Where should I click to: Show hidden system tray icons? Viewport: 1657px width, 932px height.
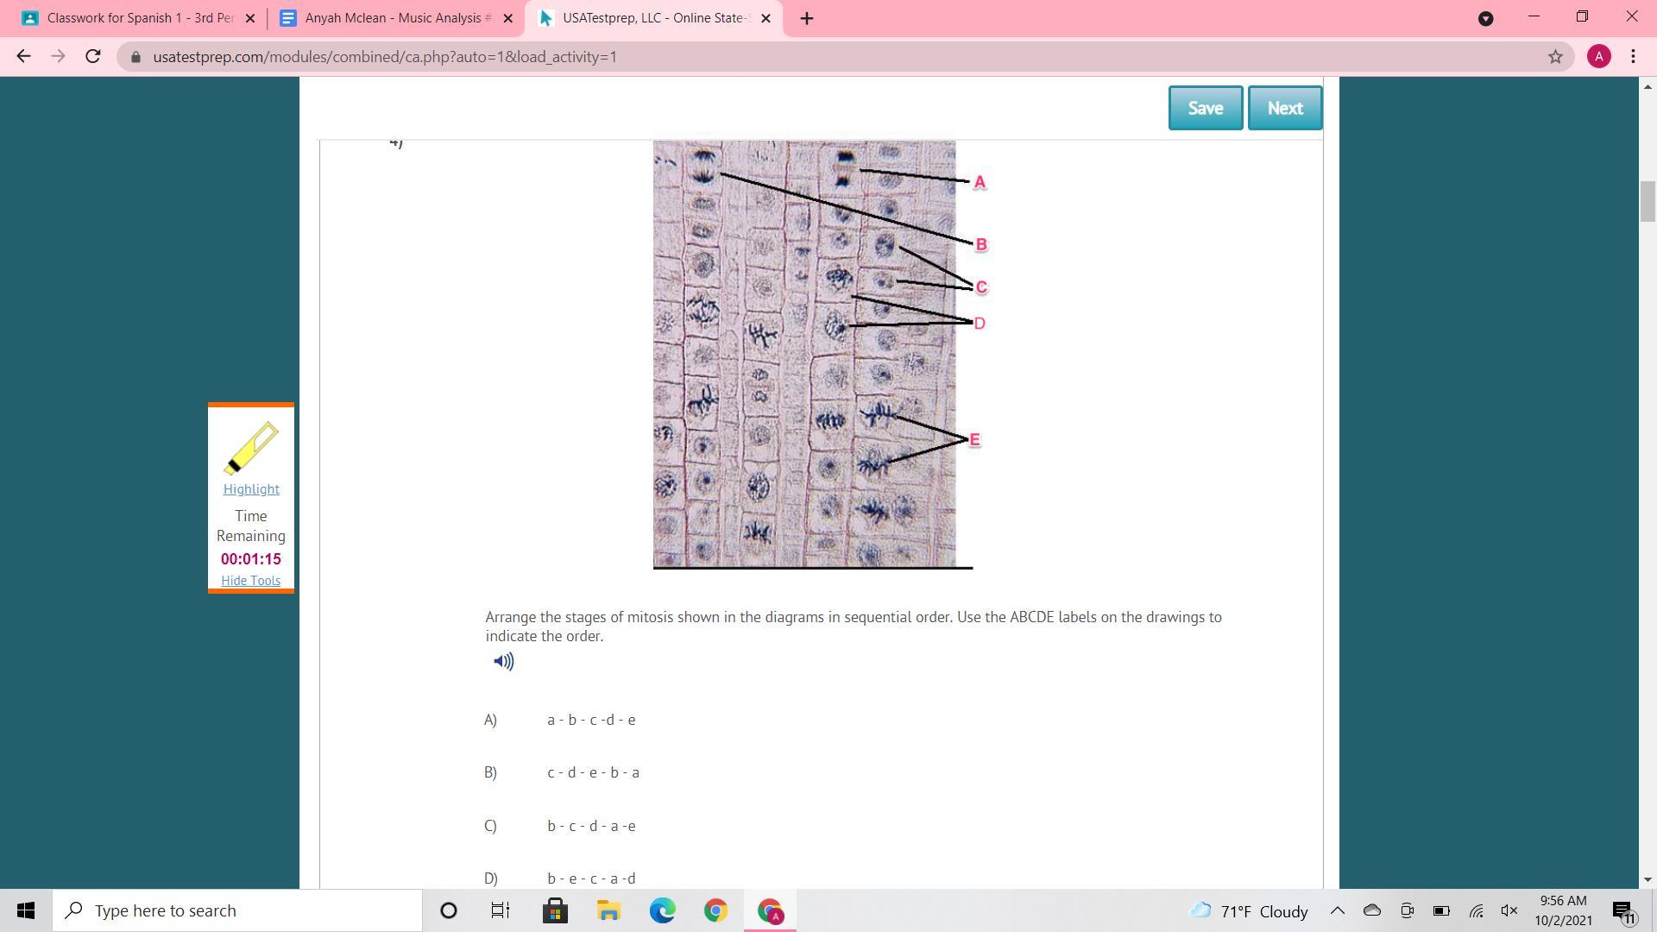tap(1337, 910)
